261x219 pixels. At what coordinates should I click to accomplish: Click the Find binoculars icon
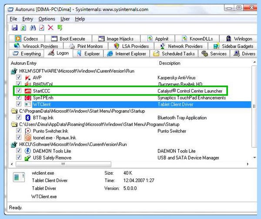point(33,28)
